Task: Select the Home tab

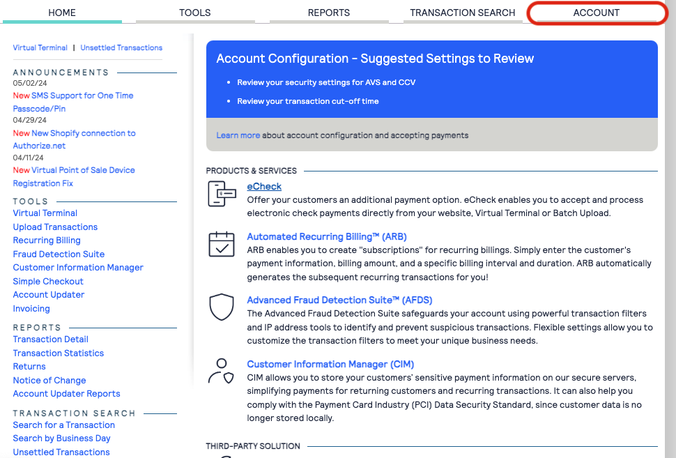Action: coord(61,13)
